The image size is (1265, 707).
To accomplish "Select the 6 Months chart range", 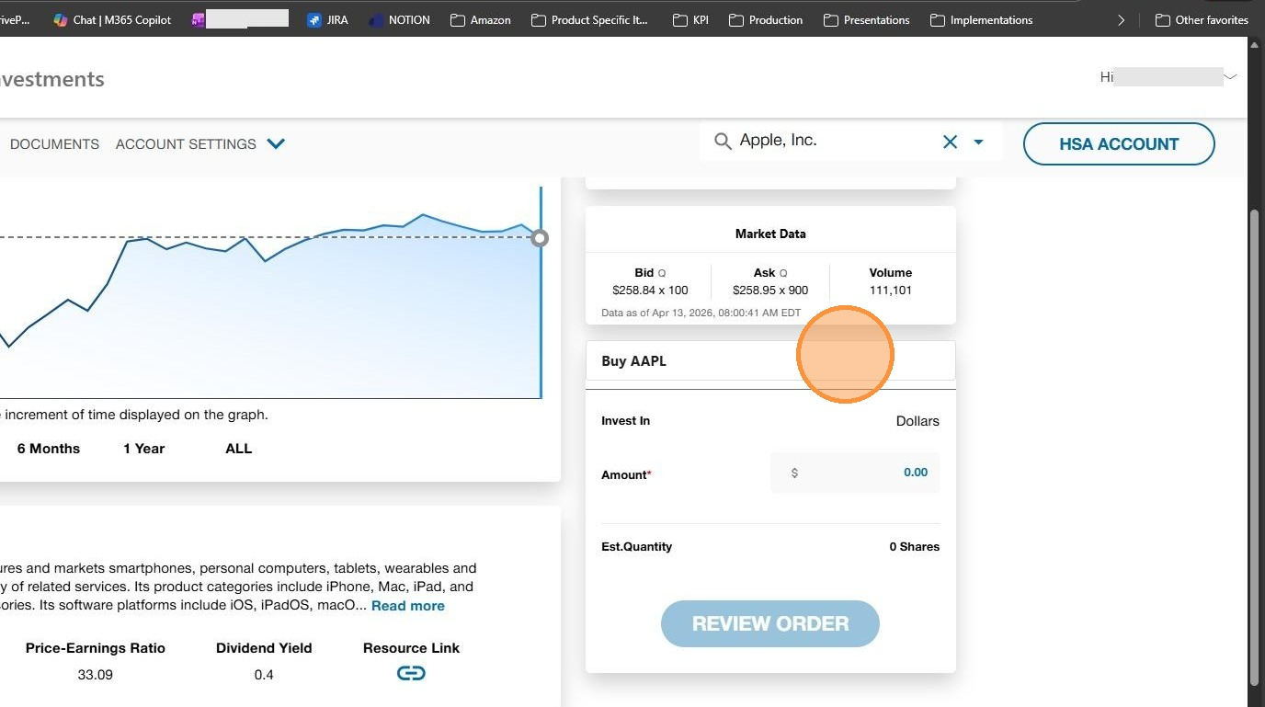I will (49, 449).
